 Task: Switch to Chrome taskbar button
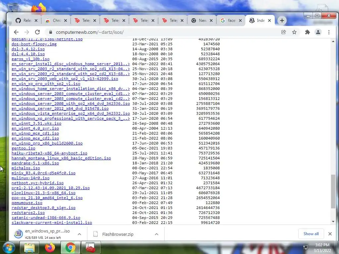[71, 248]
